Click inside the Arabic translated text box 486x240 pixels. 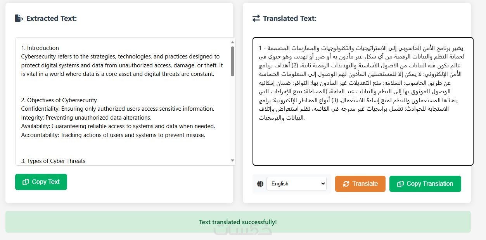(363, 139)
